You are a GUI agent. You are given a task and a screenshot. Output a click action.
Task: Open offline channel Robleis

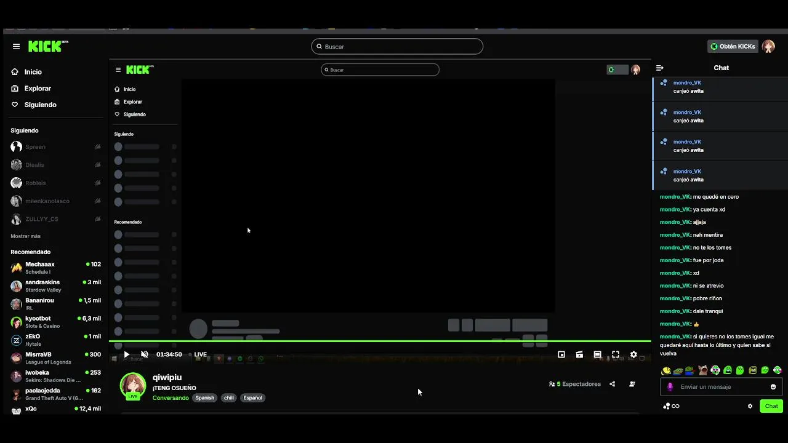[55, 183]
